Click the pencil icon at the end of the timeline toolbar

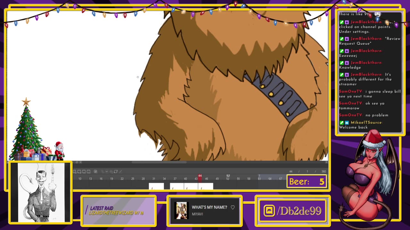(x=121, y=172)
